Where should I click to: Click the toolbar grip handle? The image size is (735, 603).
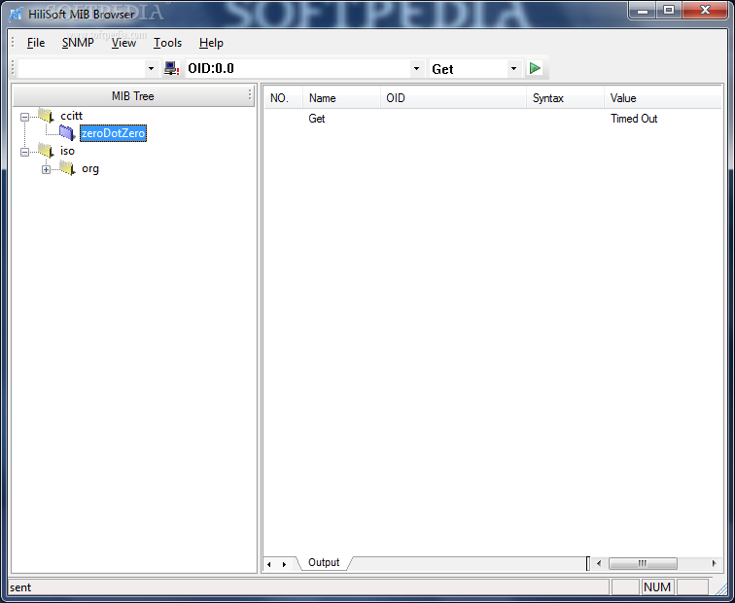(14, 68)
